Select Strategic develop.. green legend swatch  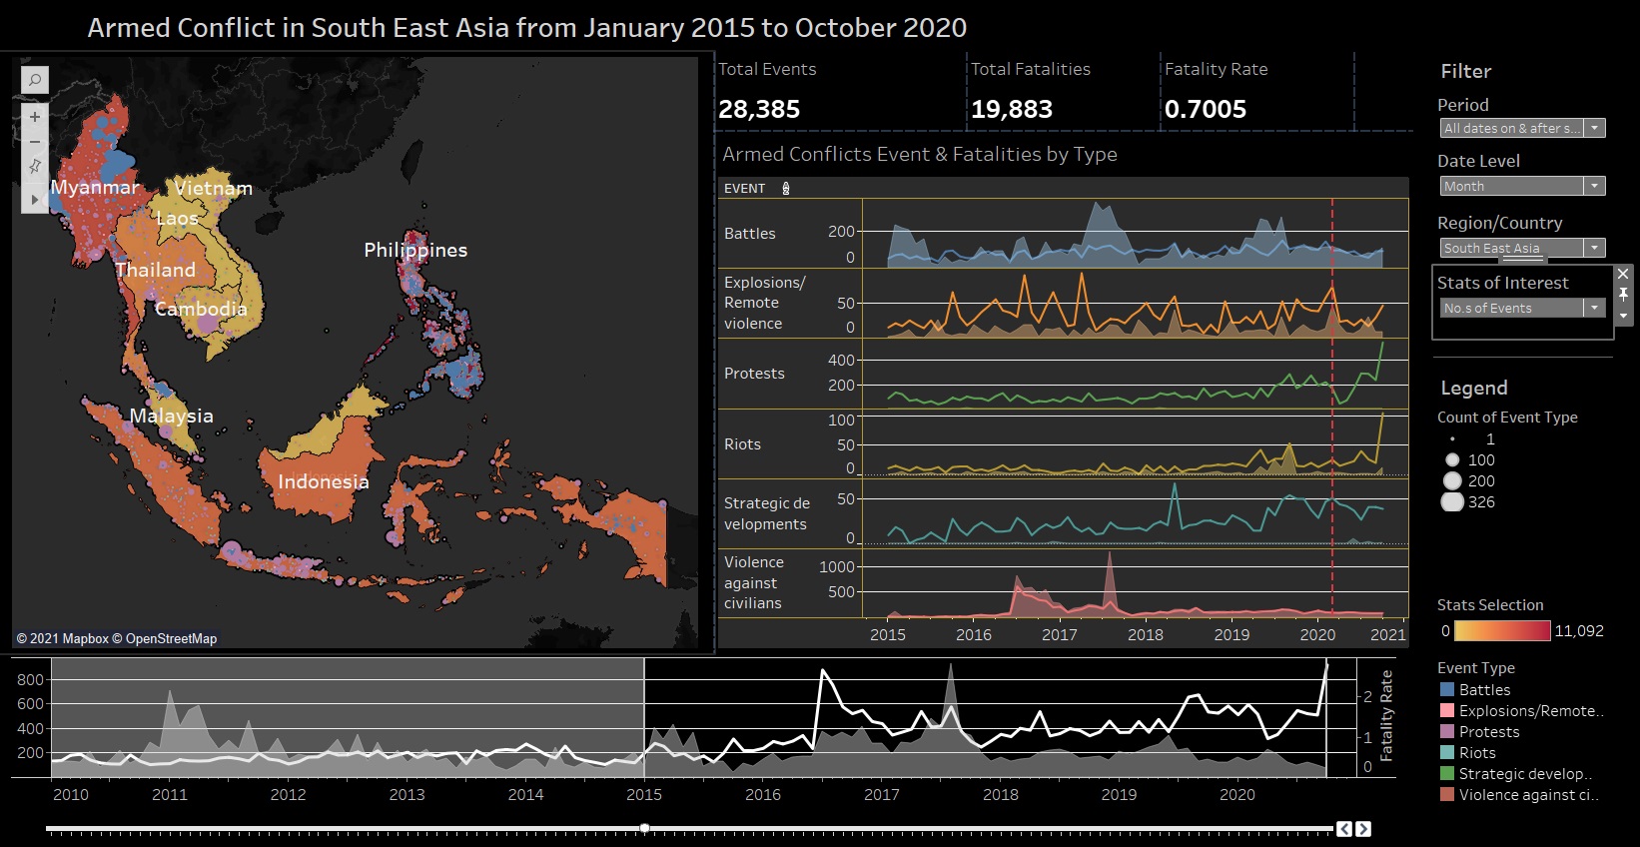coord(1446,773)
